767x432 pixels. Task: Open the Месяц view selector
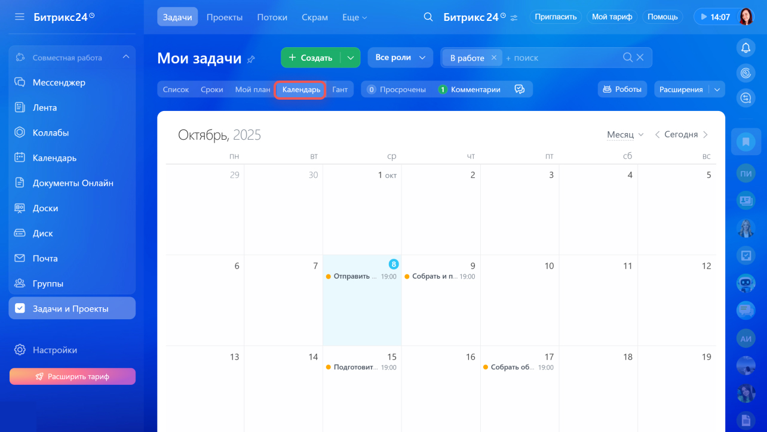click(x=625, y=135)
